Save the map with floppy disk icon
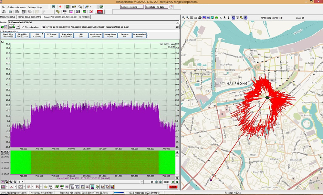Screen dimensions: 323x195 [x=204, y=17]
